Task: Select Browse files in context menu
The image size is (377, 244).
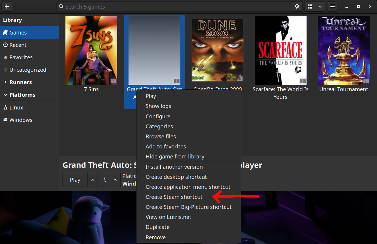Action: point(189,137)
